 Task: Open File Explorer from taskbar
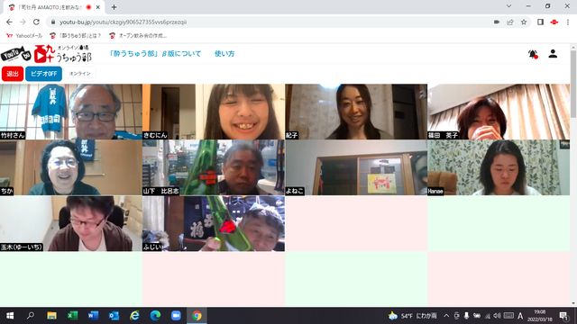pyautogui.click(x=51, y=316)
